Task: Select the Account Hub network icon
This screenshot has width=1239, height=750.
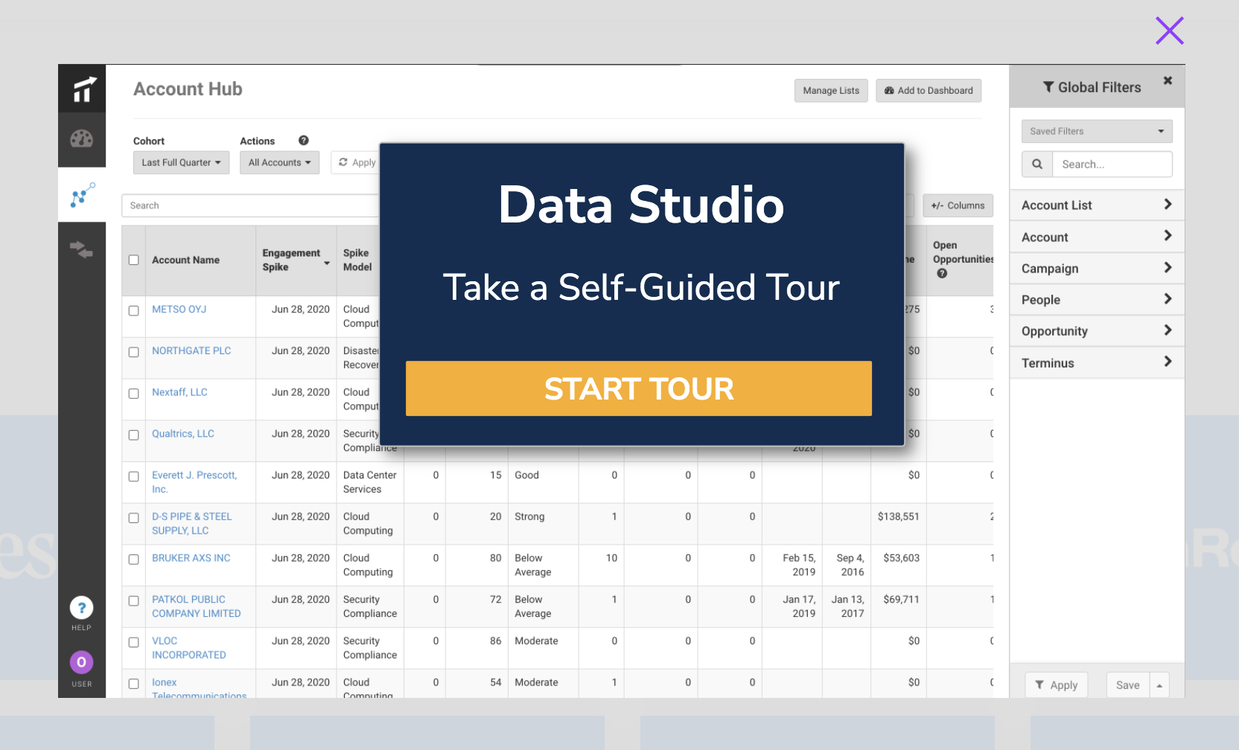Action: 83,195
